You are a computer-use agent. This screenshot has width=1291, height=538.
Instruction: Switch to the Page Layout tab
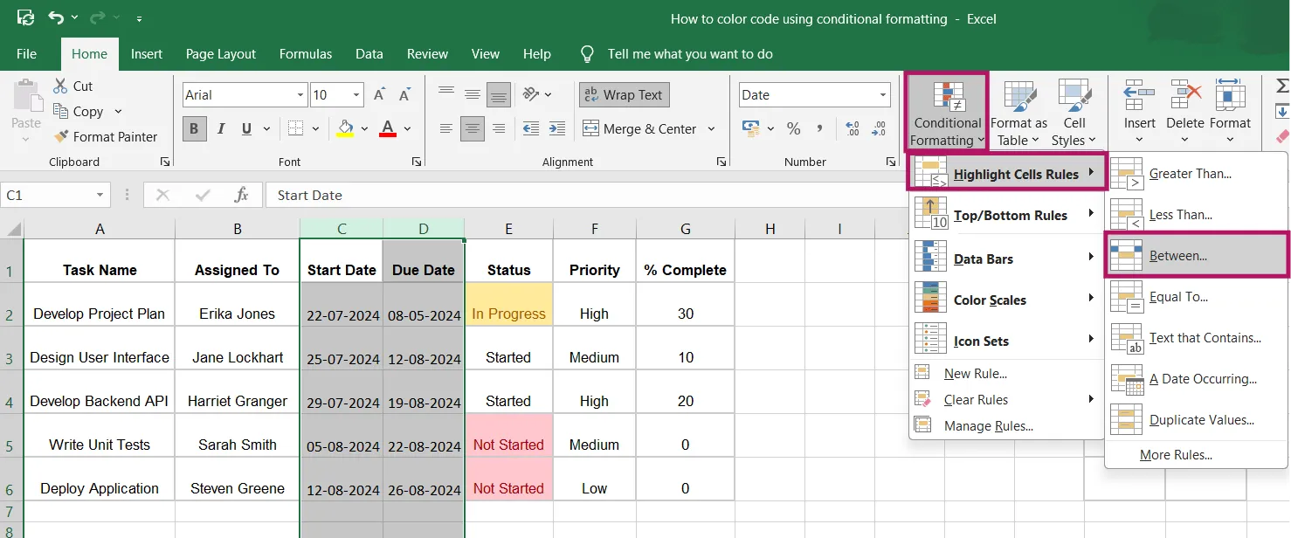point(221,54)
